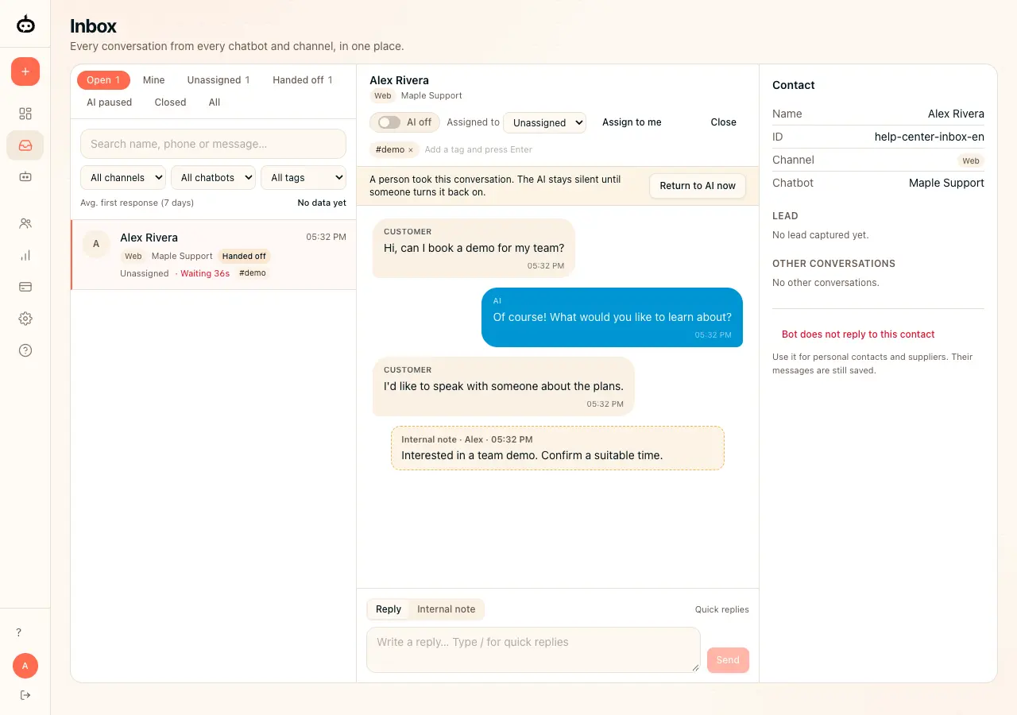Switch to the Closed filter tab
The width and height of the screenshot is (1017, 715).
coord(171,102)
